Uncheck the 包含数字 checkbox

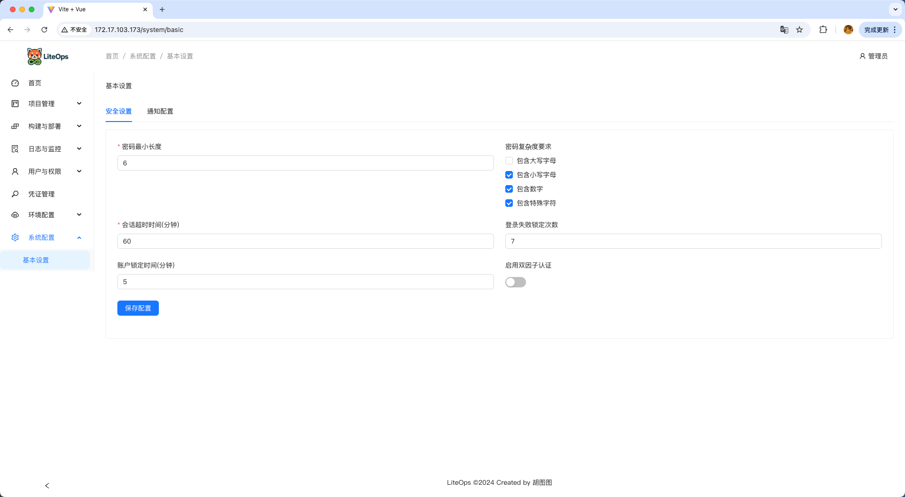[x=509, y=189]
